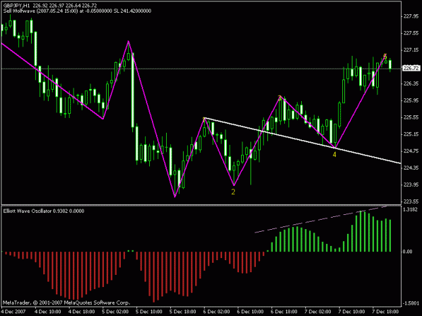The image size is (422, 316).
Task: Click the 6 Dec 02:00 time label
Action: (216, 312)
